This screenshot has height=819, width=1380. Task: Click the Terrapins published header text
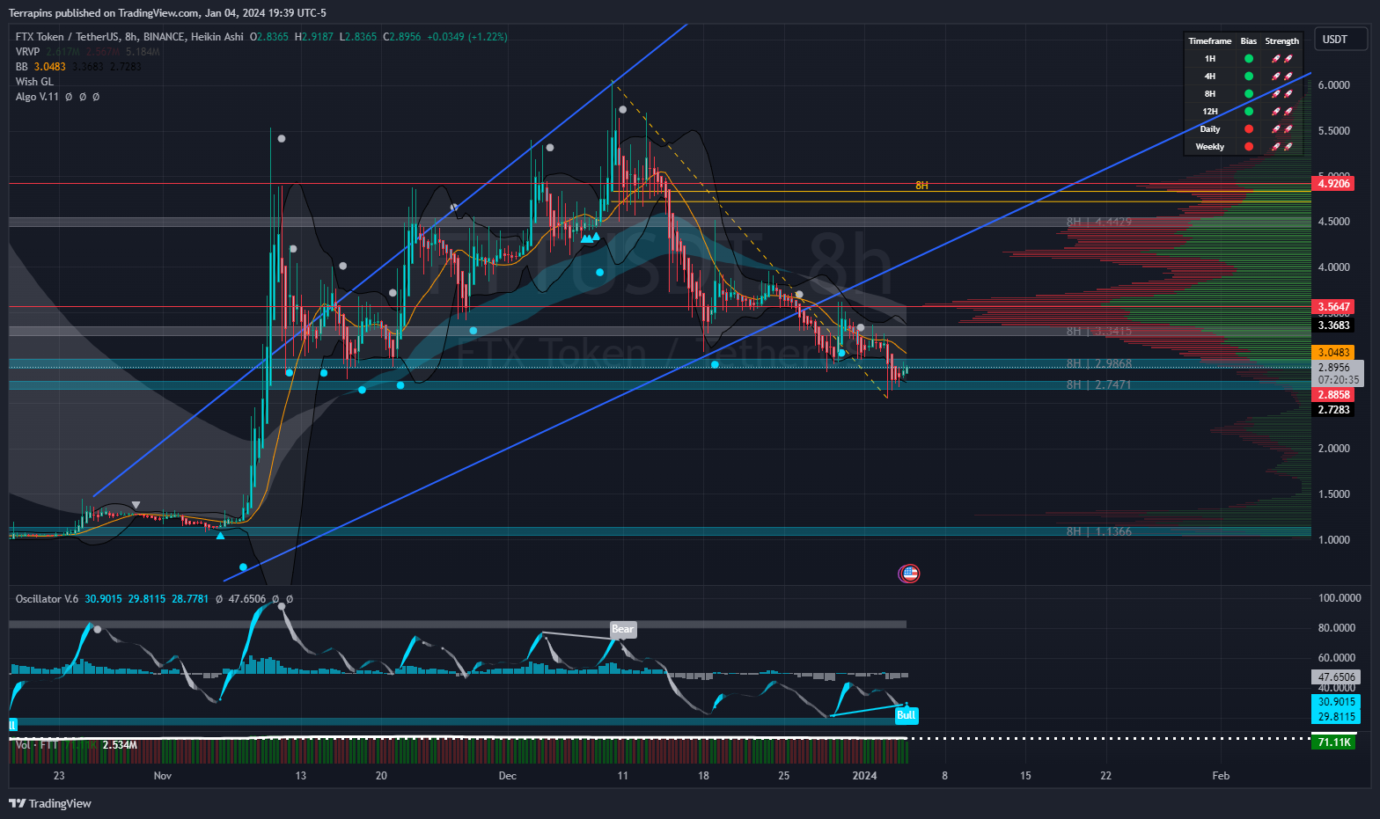(x=167, y=13)
